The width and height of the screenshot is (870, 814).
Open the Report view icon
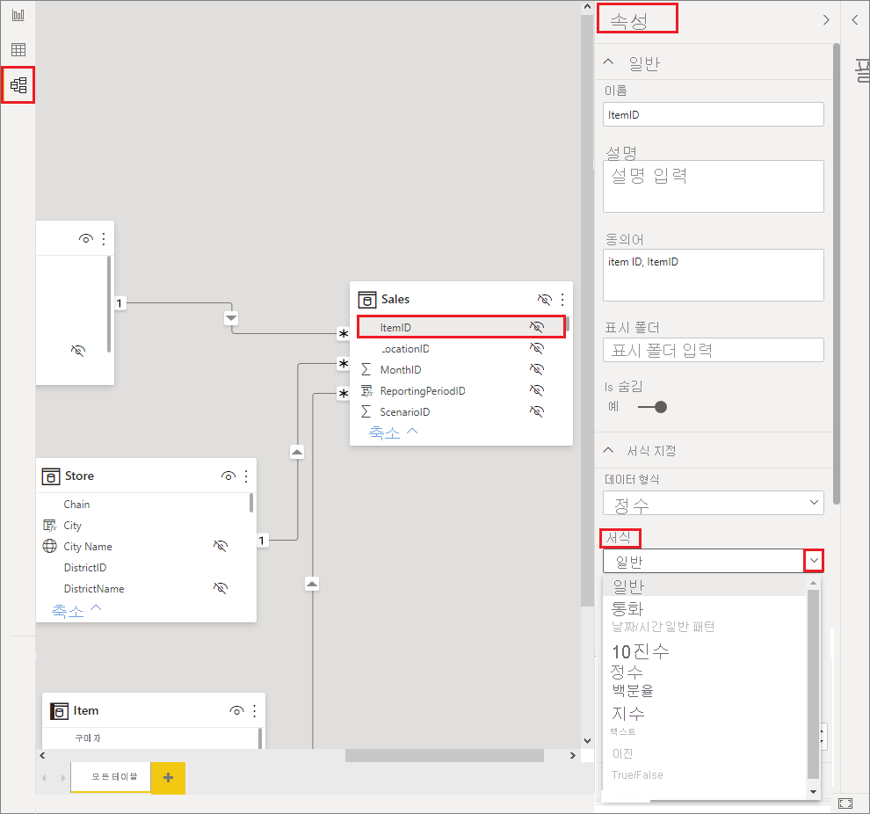tap(18, 15)
